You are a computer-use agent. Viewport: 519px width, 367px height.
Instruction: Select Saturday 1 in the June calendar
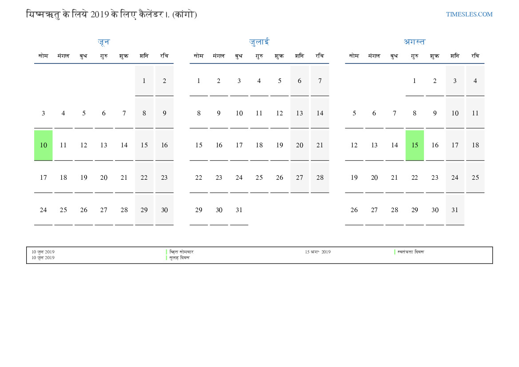point(144,81)
